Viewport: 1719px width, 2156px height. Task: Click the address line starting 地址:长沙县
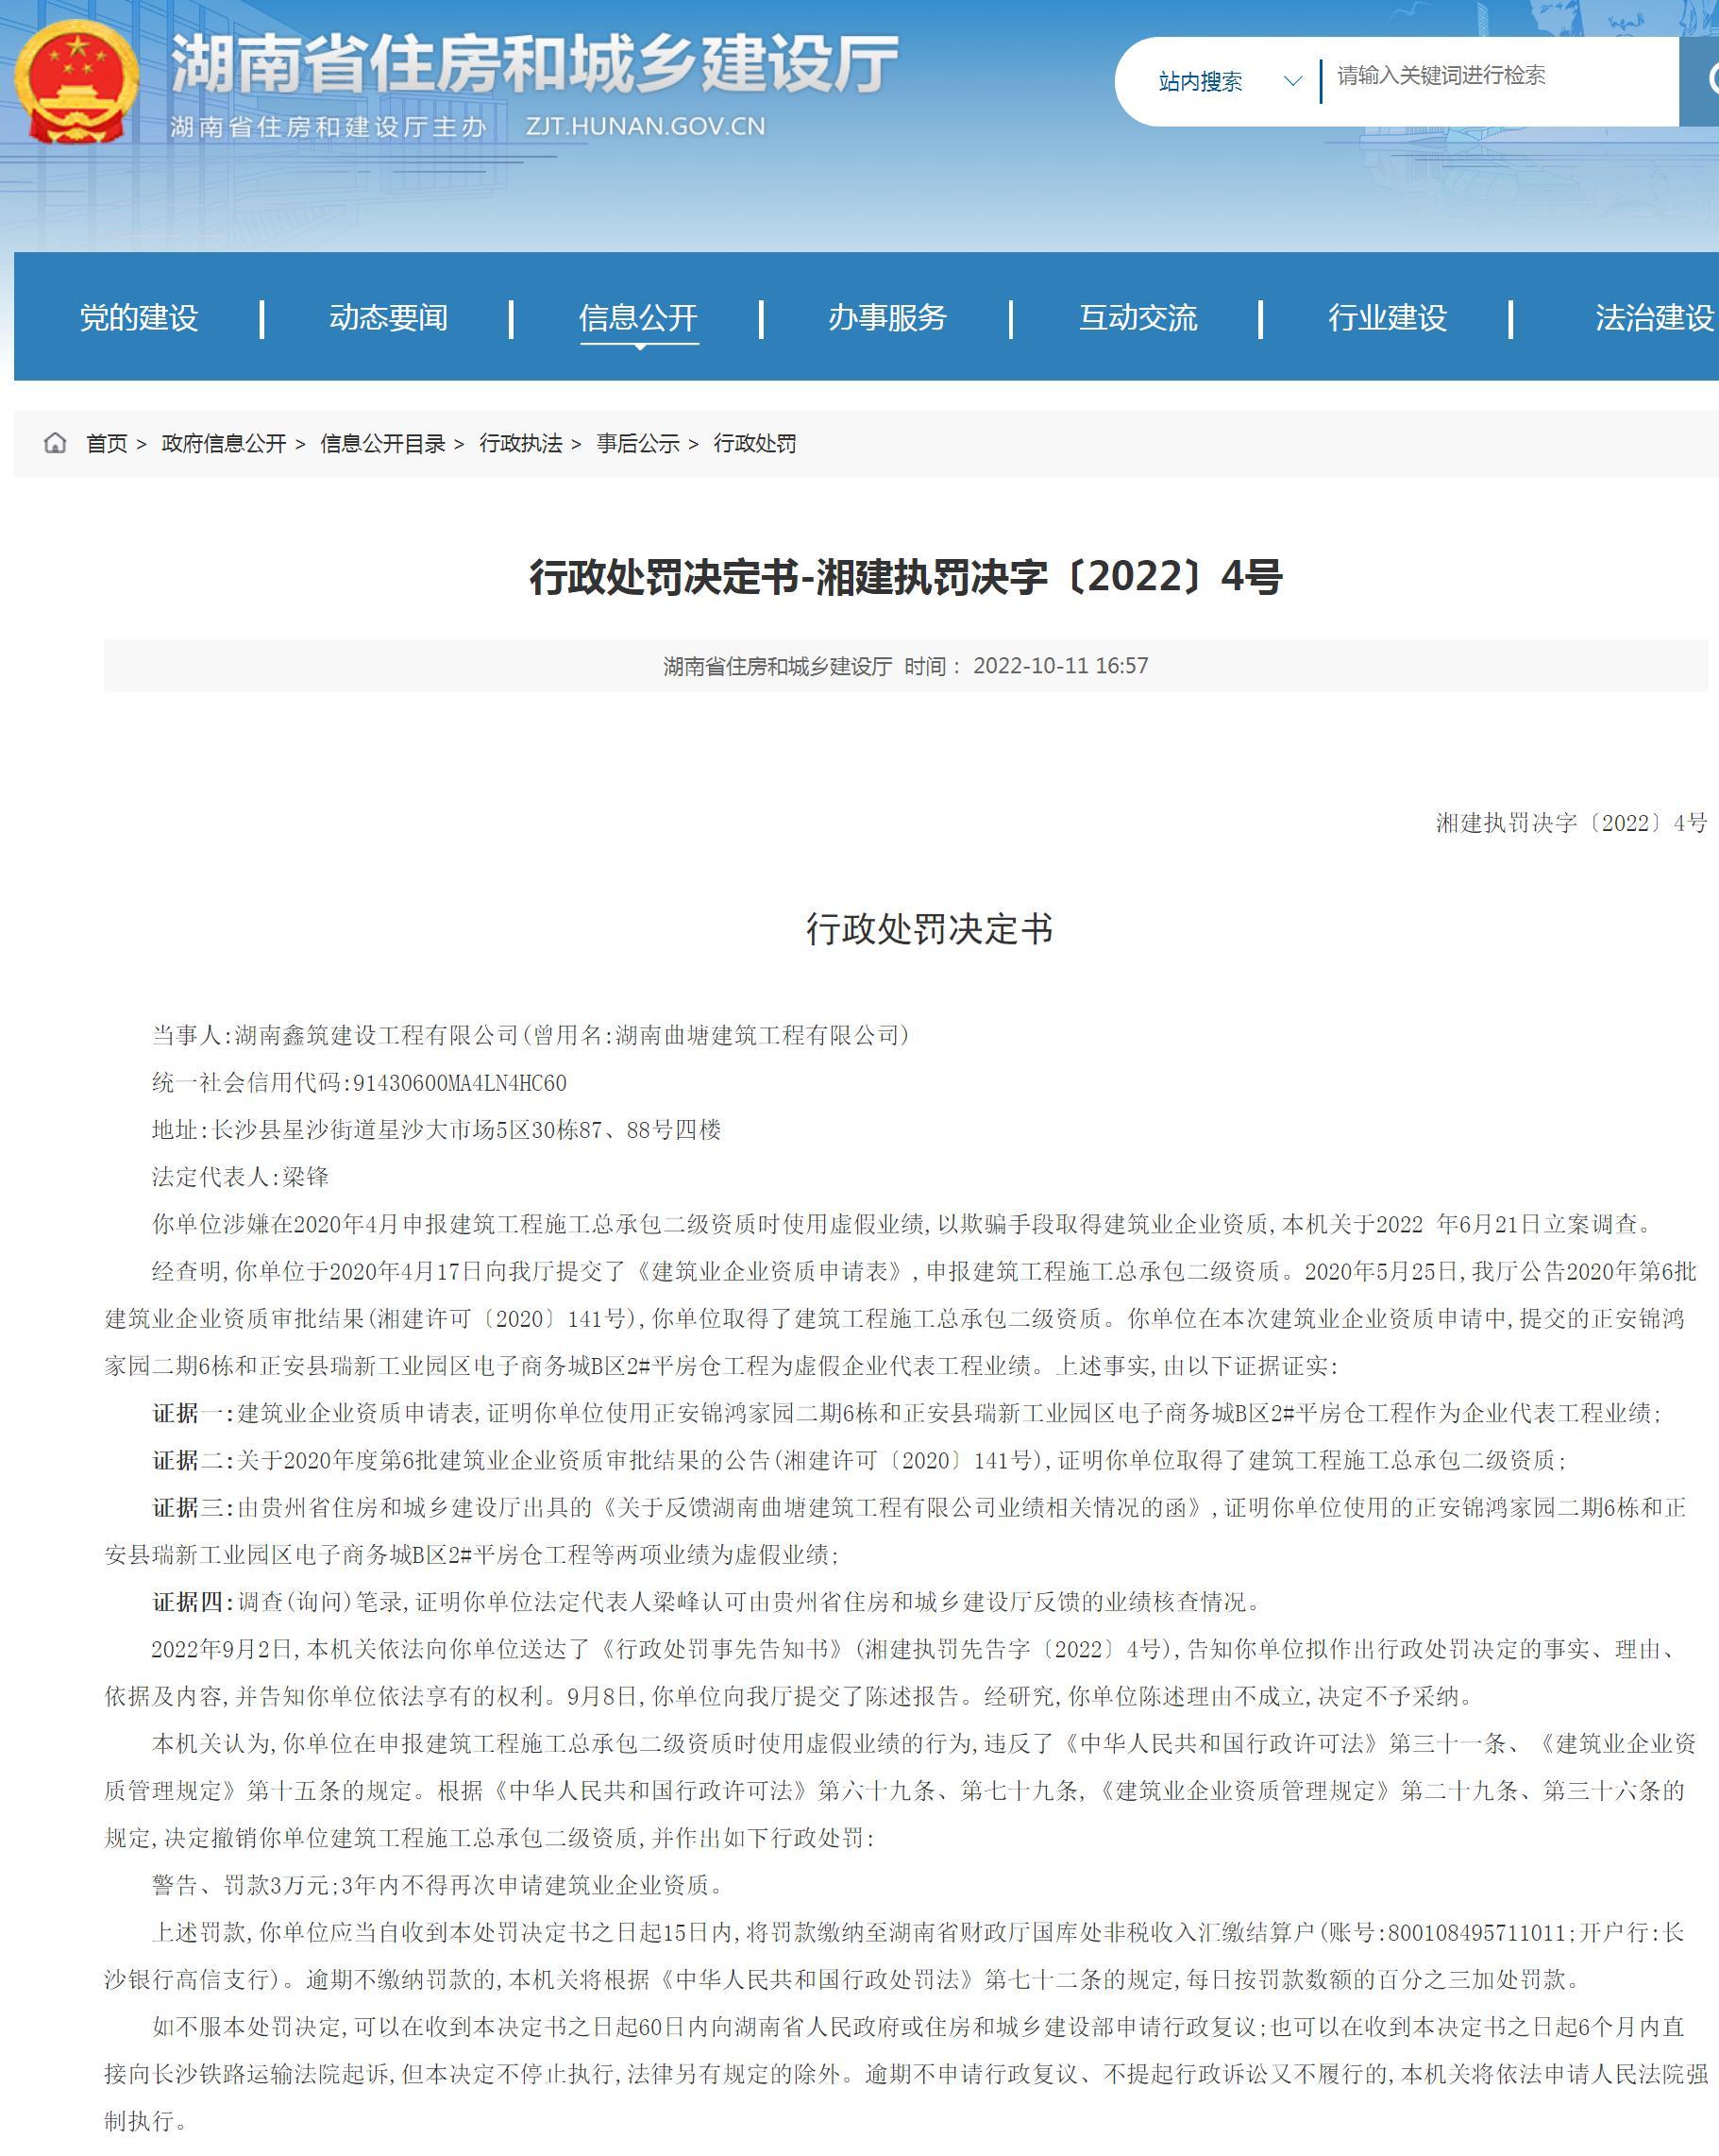point(437,1130)
